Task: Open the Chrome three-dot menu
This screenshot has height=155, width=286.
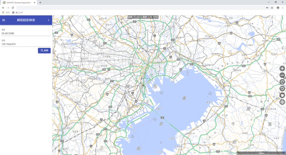Action: pos(283,8)
